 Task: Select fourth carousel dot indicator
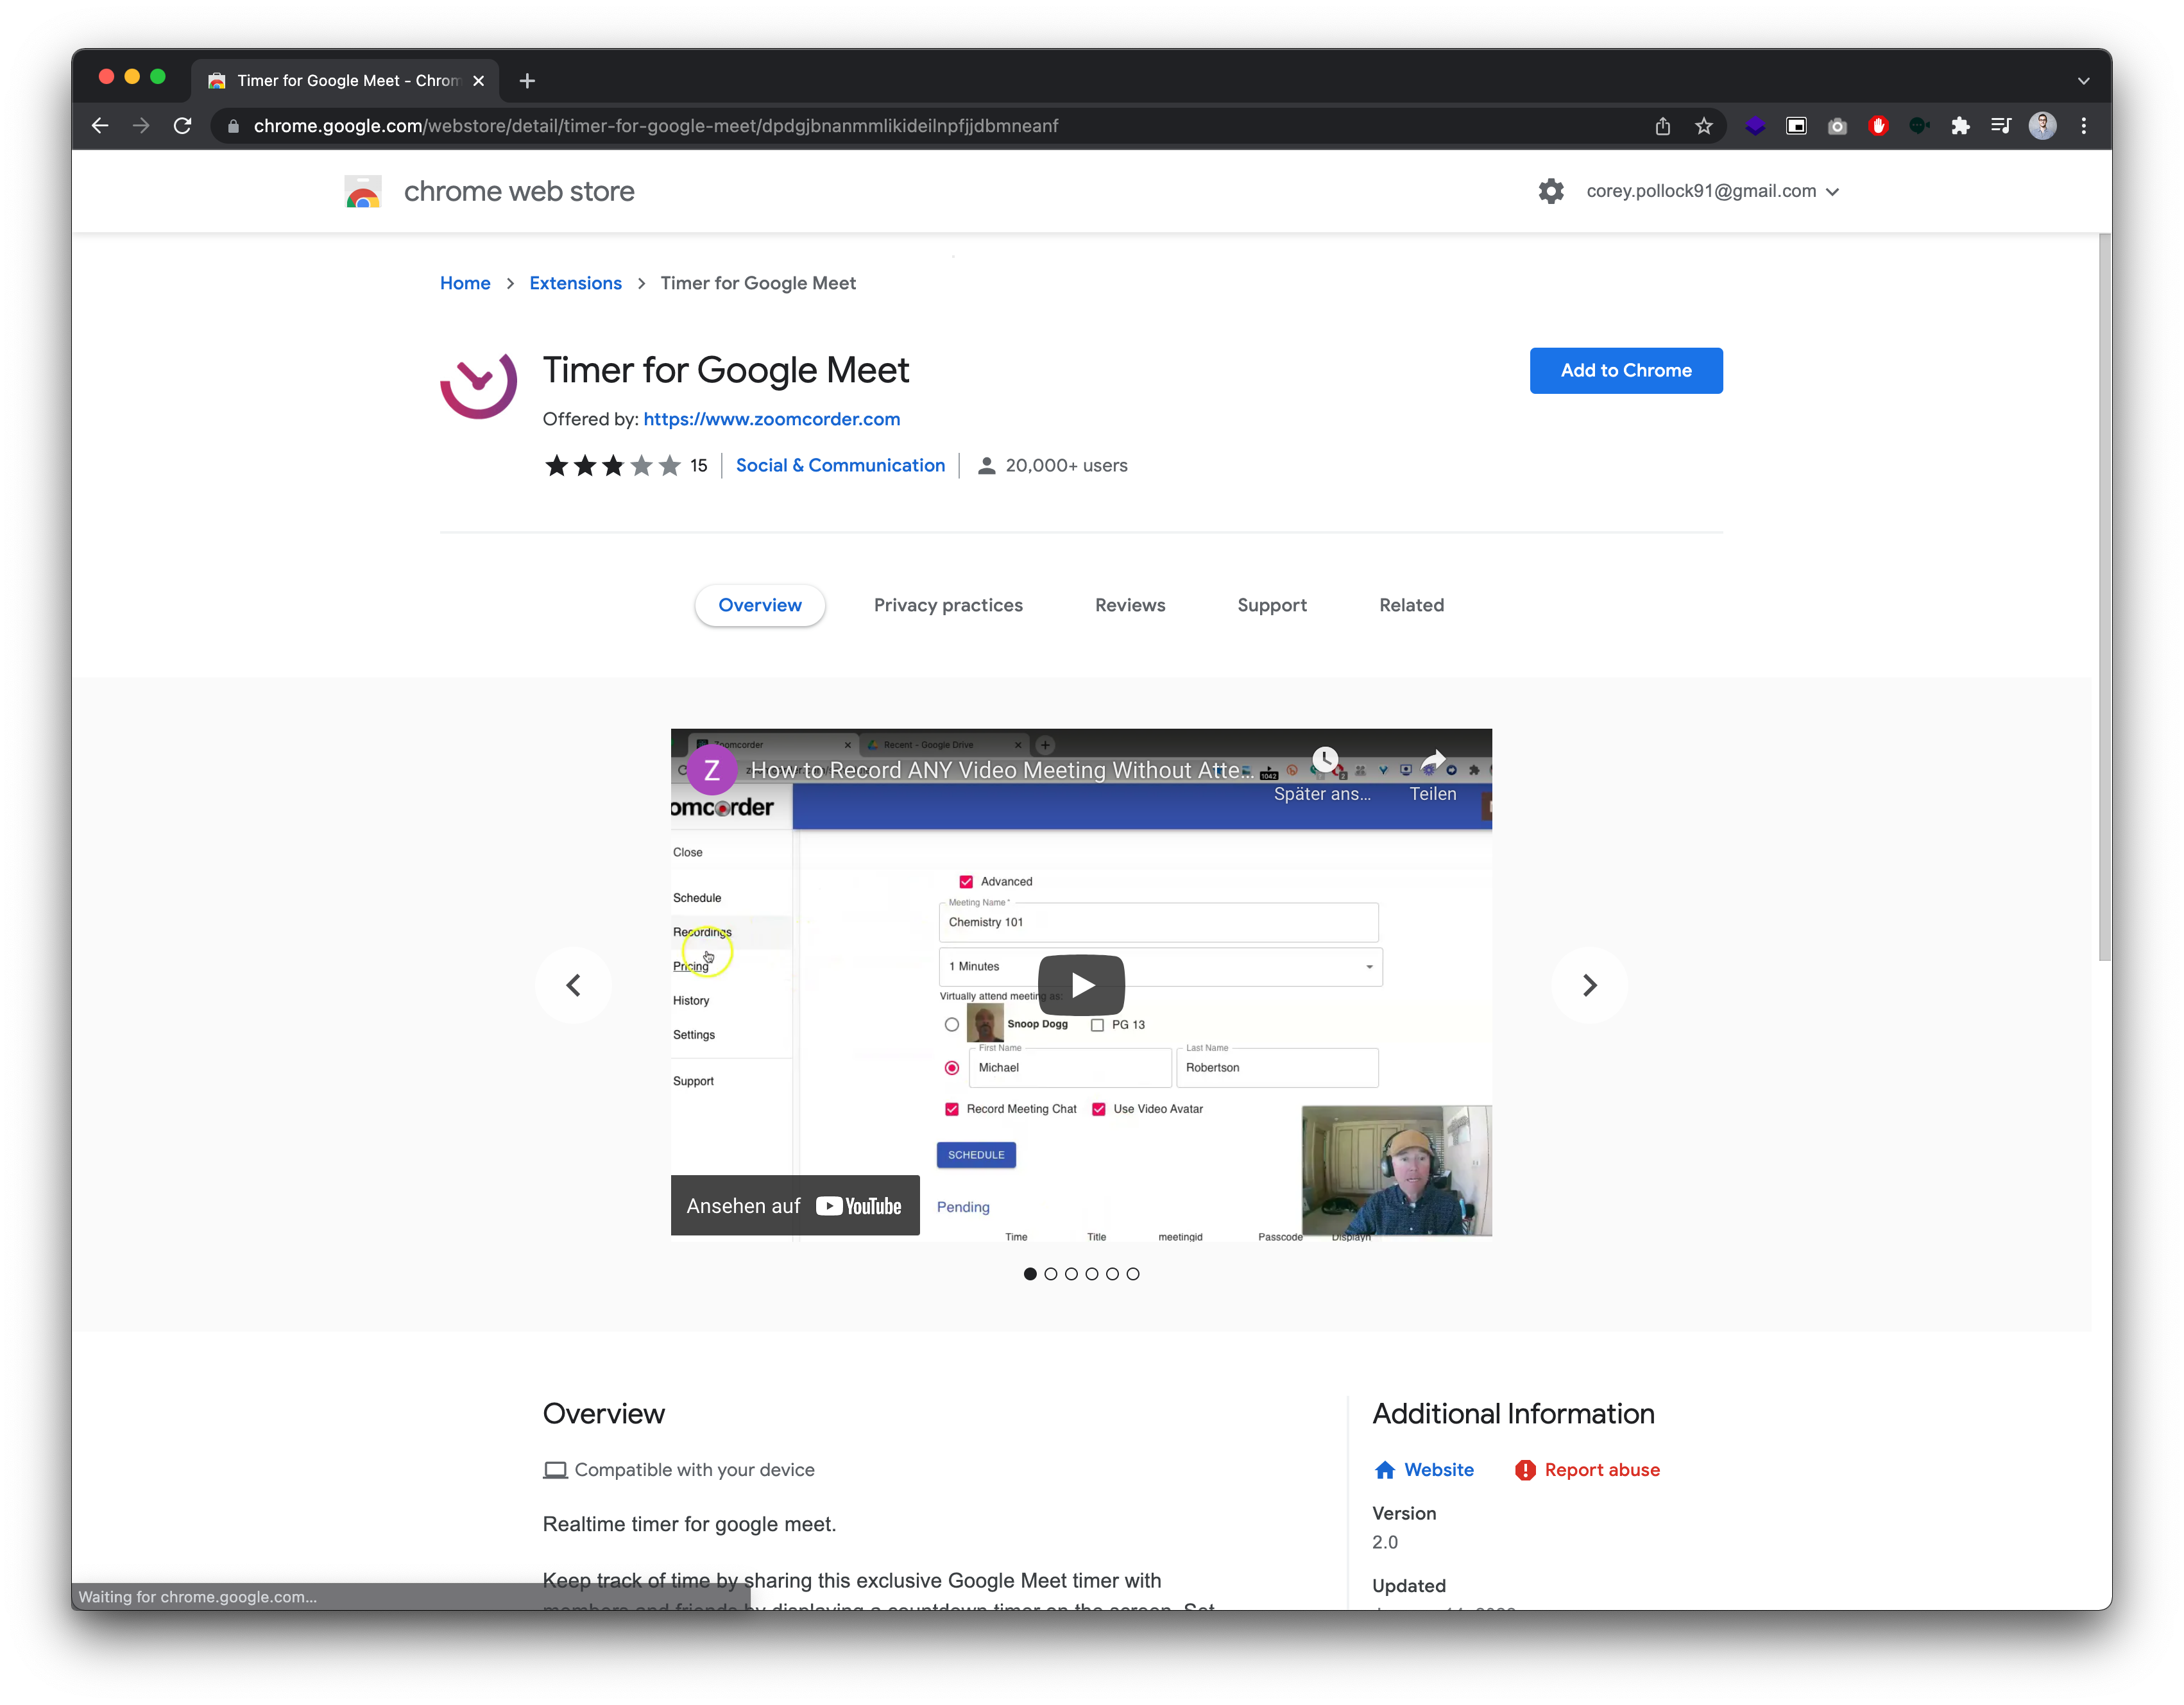click(1092, 1274)
